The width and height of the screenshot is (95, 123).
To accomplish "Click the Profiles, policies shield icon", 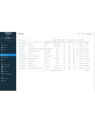I will [2, 65].
